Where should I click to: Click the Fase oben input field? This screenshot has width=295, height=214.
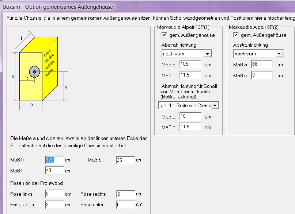pos(54,205)
